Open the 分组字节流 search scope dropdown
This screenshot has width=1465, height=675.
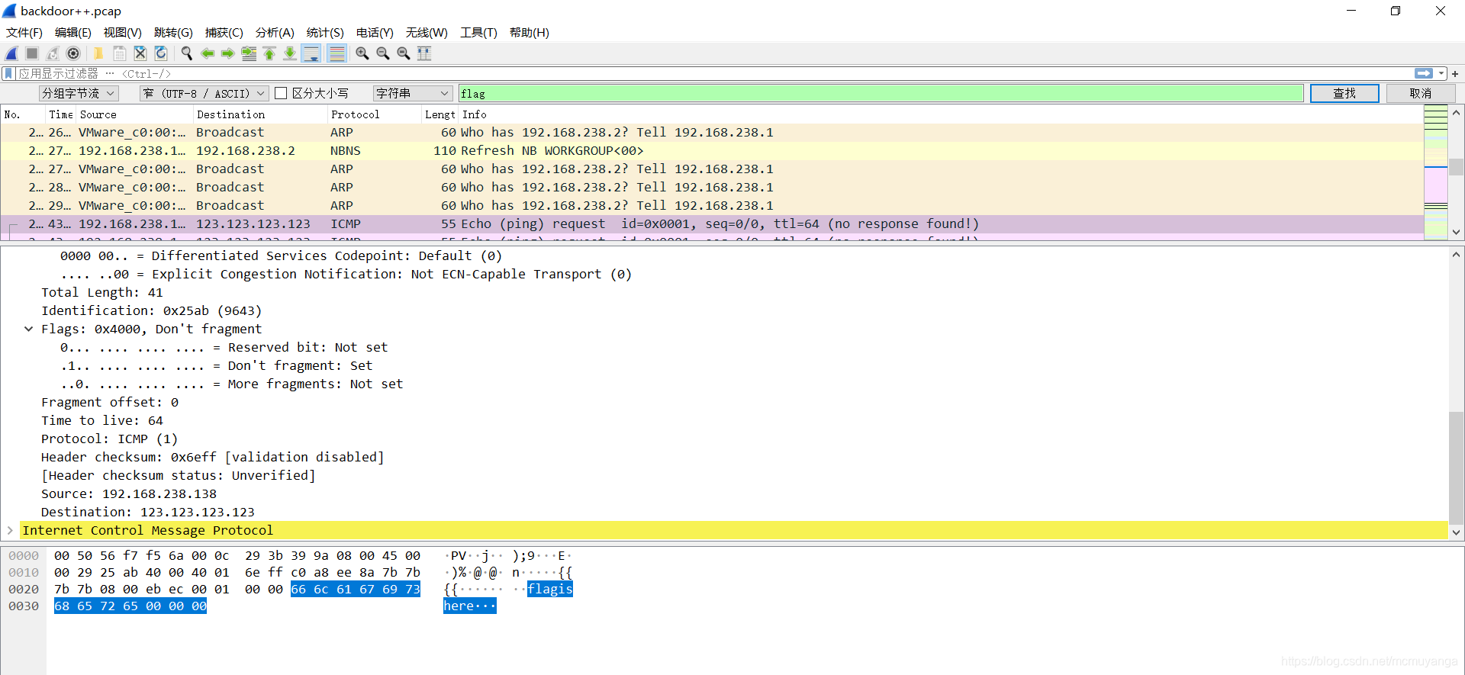click(79, 93)
